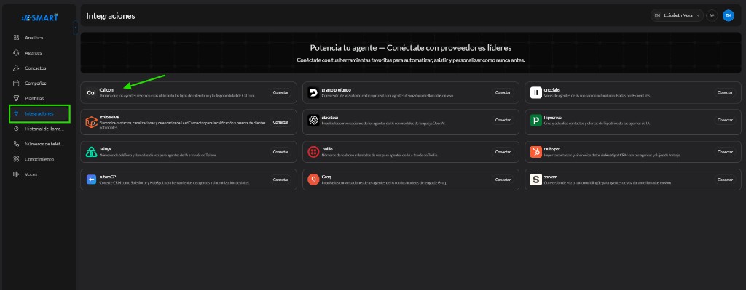Viewport: 746px width, 290px height.
Task: Click the Contactos person icon
Action: click(x=16, y=68)
